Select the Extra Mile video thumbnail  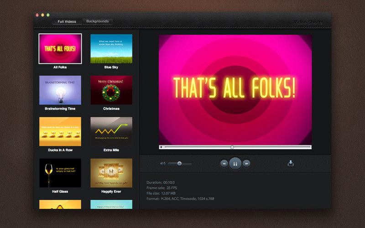111,131
